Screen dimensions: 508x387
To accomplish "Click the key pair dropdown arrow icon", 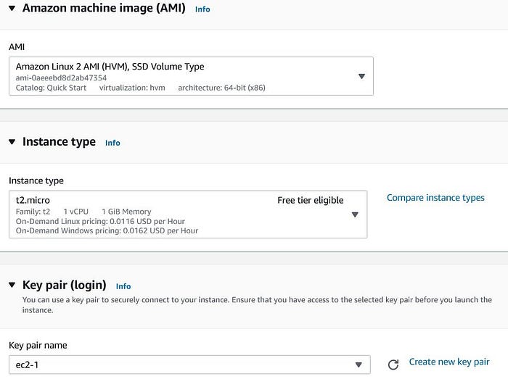I will 358,365.
